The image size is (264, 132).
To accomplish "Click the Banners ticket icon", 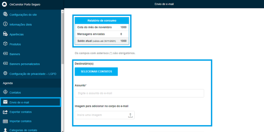I will point(5,54).
